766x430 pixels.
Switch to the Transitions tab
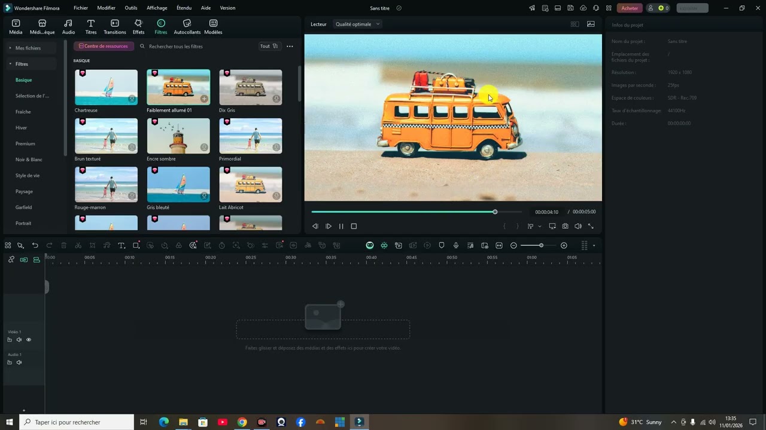tap(115, 27)
